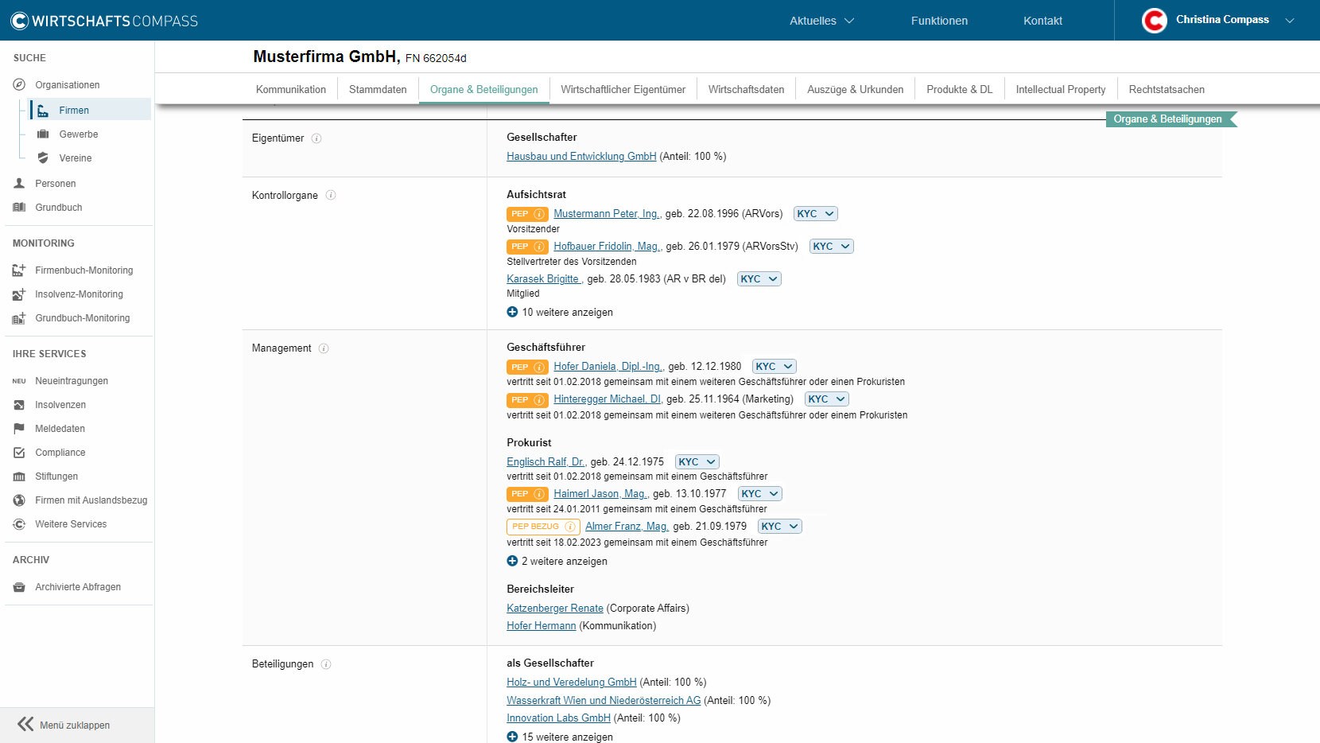This screenshot has height=743, width=1320.
Task: Click the Organisationen compass icon
Action: point(19,84)
